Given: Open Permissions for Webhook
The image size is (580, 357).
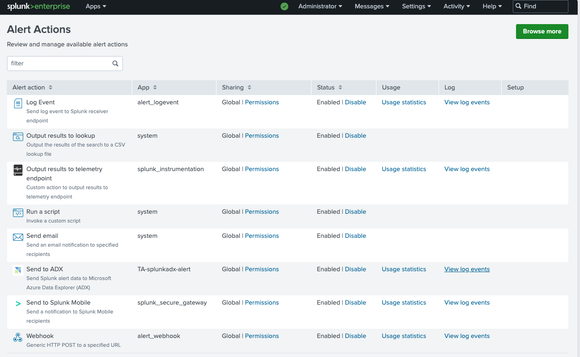Looking at the screenshot, I should pos(262,336).
